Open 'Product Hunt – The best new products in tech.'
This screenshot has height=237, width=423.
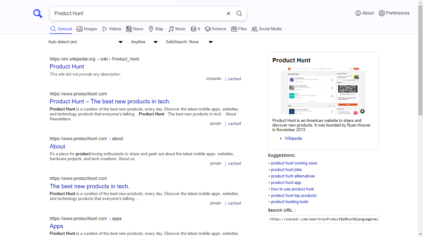pos(110,101)
